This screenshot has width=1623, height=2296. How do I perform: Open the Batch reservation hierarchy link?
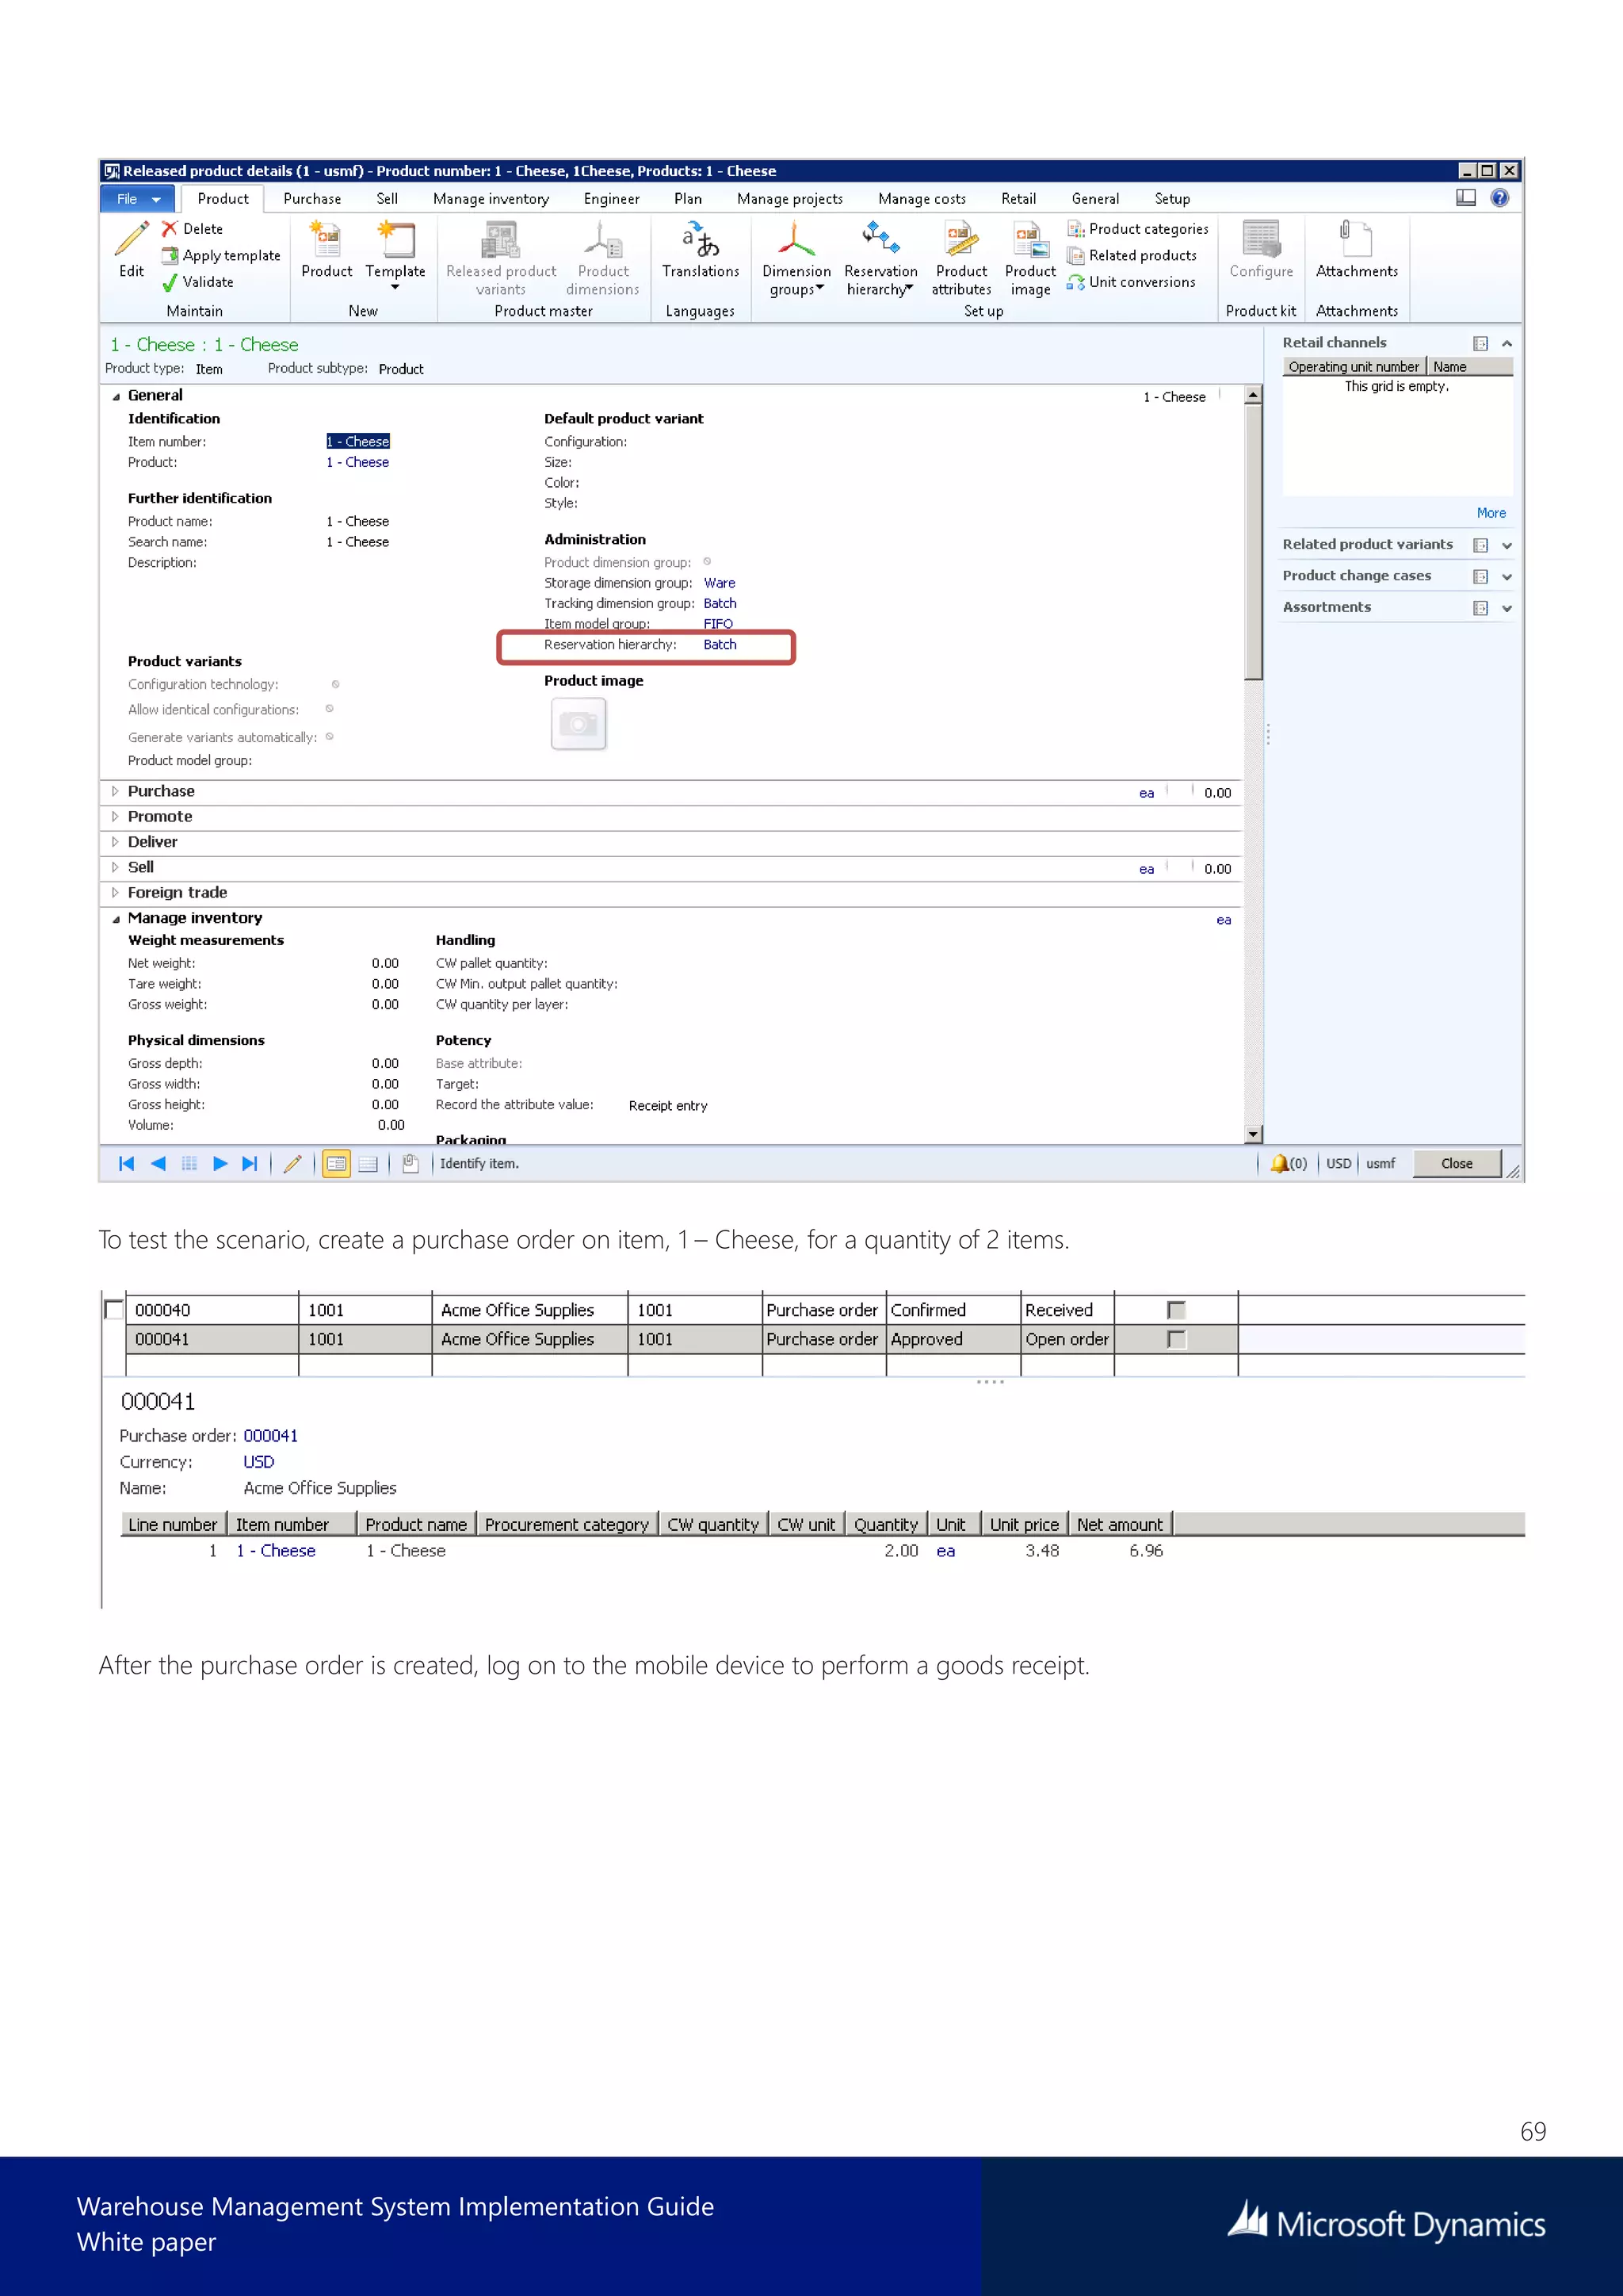[720, 645]
